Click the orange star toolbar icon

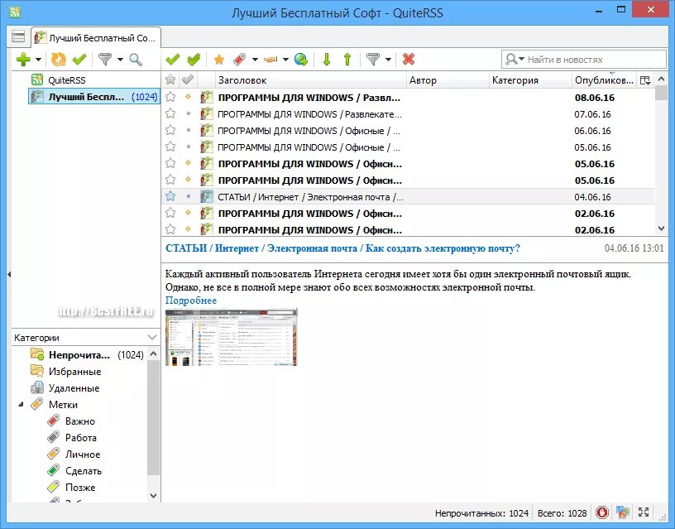(x=219, y=60)
